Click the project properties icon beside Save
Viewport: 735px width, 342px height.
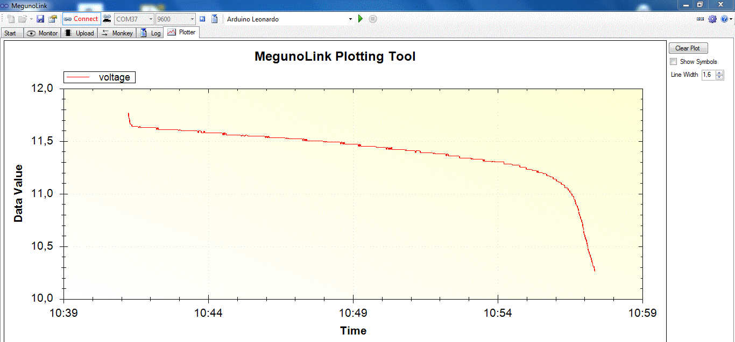52,19
